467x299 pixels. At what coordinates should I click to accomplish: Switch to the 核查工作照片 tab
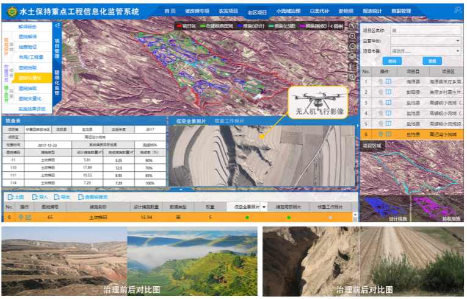(229, 121)
